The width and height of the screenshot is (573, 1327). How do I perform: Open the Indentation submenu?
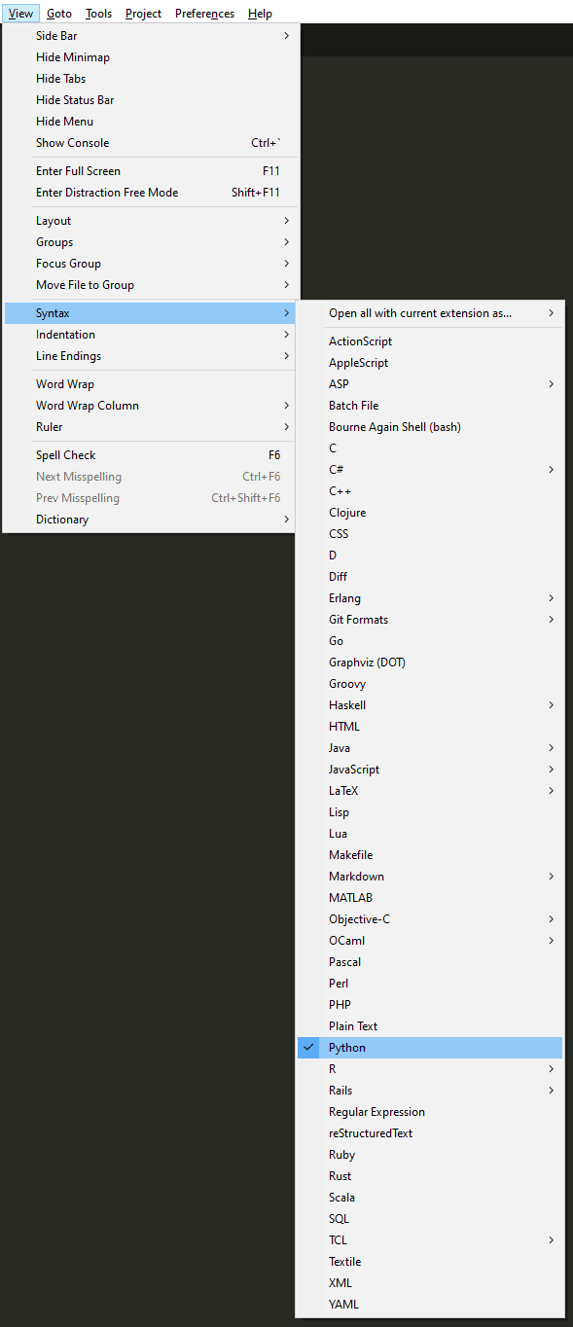pyautogui.click(x=151, y=335)
